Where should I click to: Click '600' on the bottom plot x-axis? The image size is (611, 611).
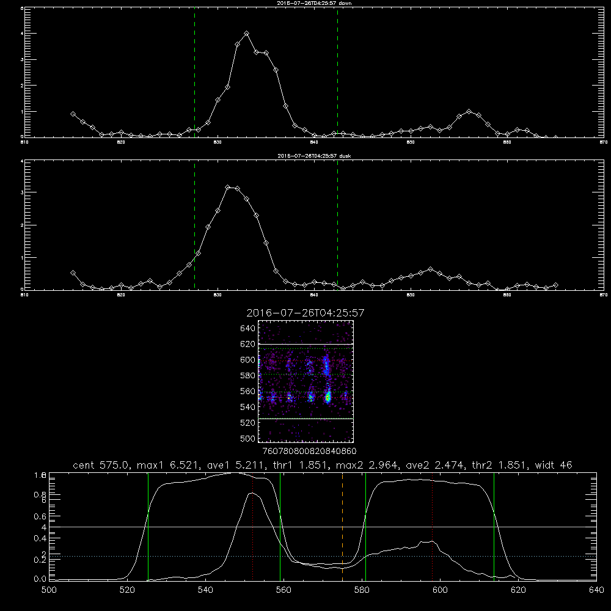[x=440, y=590]
